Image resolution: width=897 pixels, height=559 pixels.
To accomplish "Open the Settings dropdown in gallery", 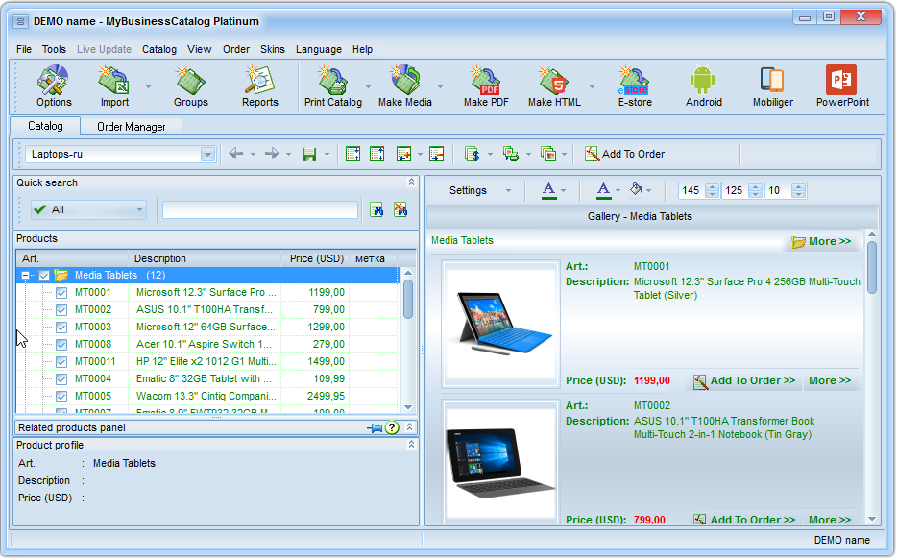I will click(507, 190).
